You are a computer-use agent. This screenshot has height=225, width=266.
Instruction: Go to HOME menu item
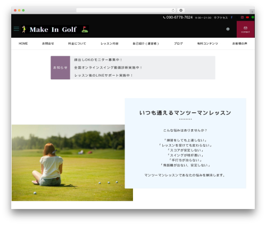[x=23, y=44]
